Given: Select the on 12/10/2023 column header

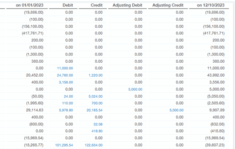Looking at the screenshot, I should [211, 5].
